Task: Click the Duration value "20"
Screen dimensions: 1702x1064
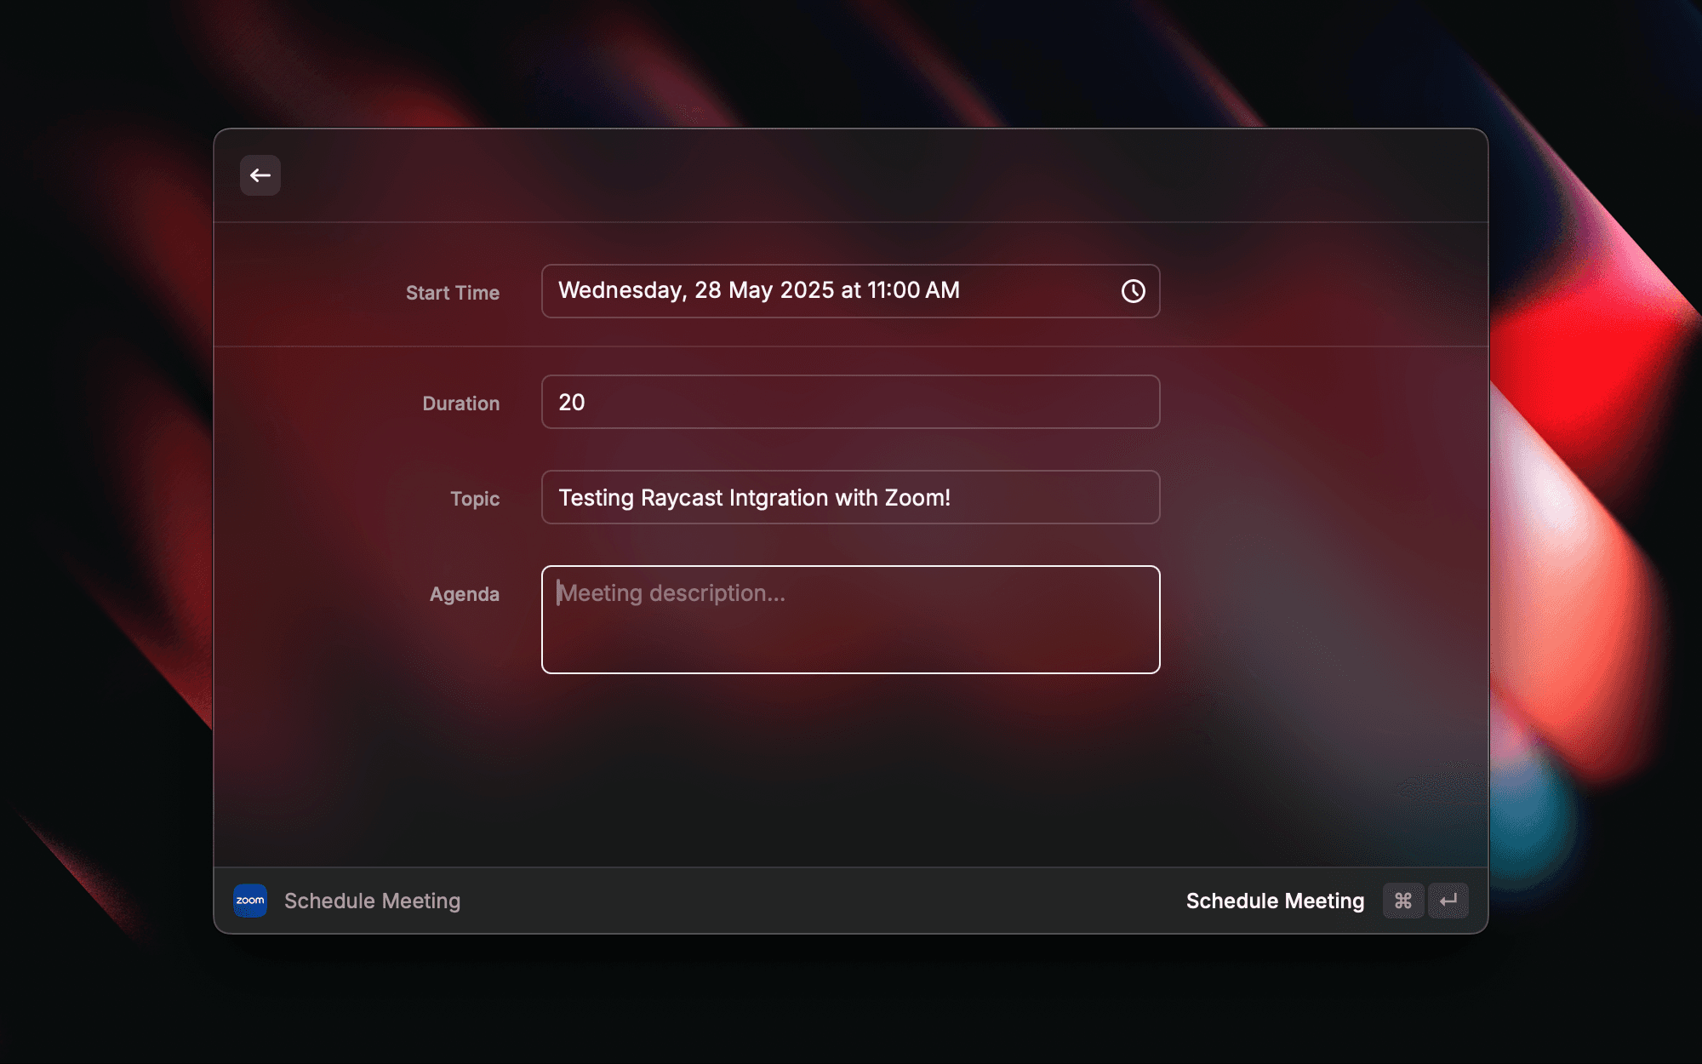Action: pos(572,402)
